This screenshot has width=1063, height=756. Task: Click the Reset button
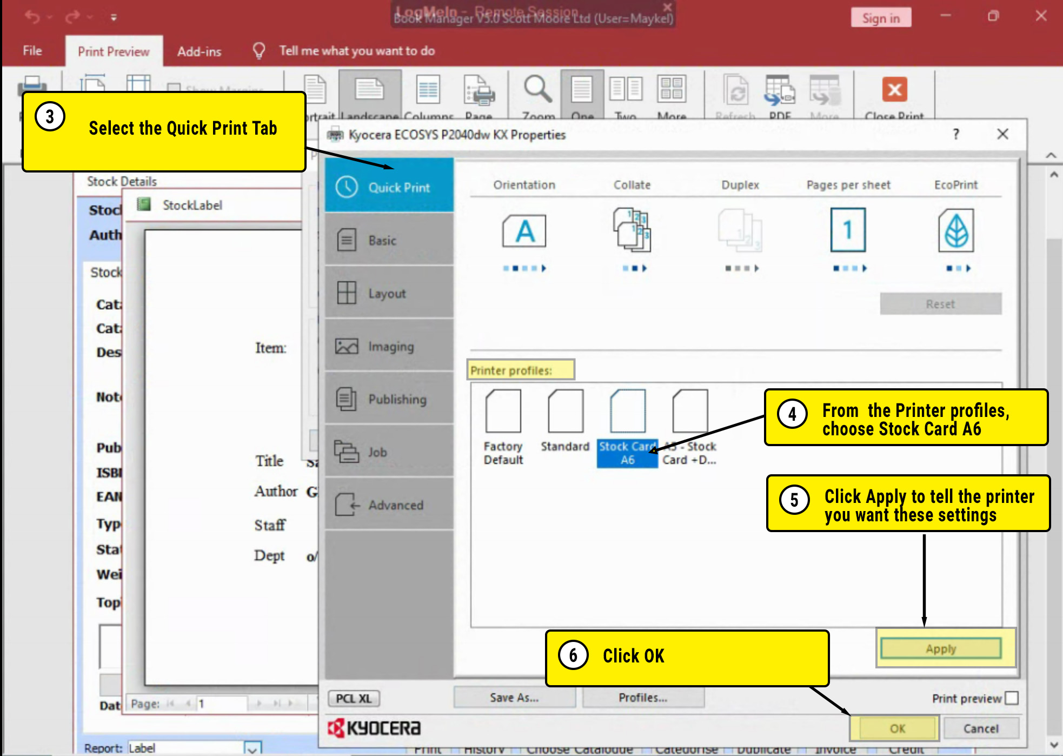940,304
